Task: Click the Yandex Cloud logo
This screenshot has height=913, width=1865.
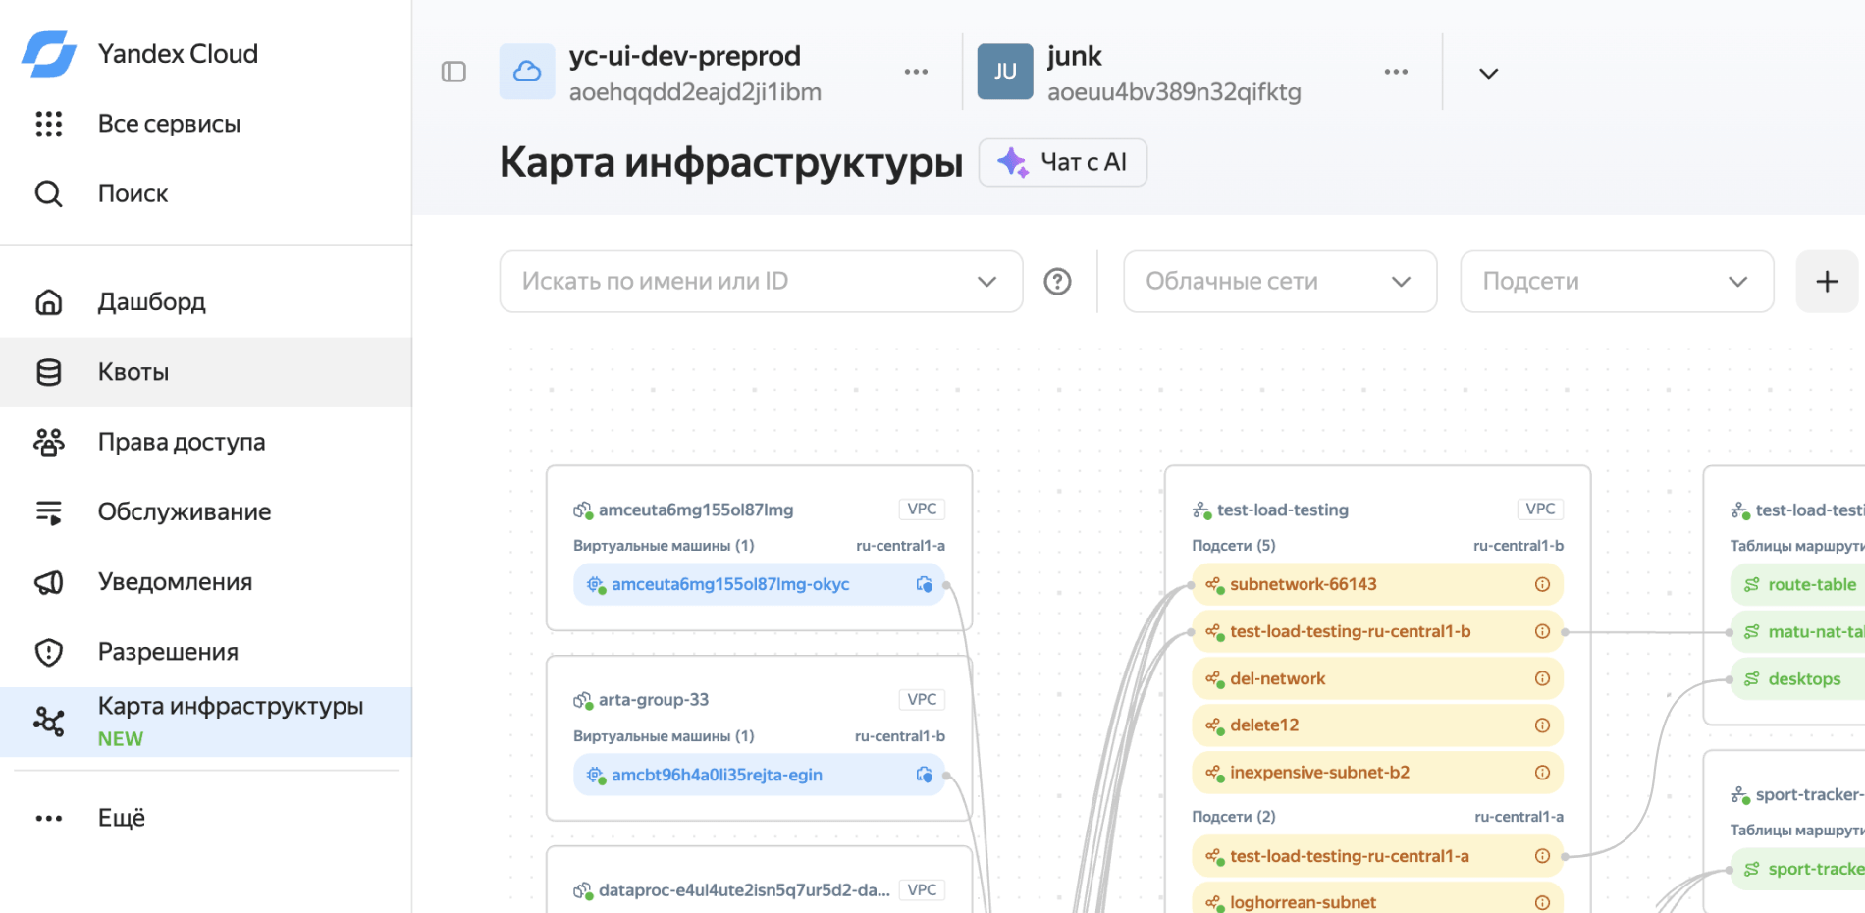Action: coord(48,54)
